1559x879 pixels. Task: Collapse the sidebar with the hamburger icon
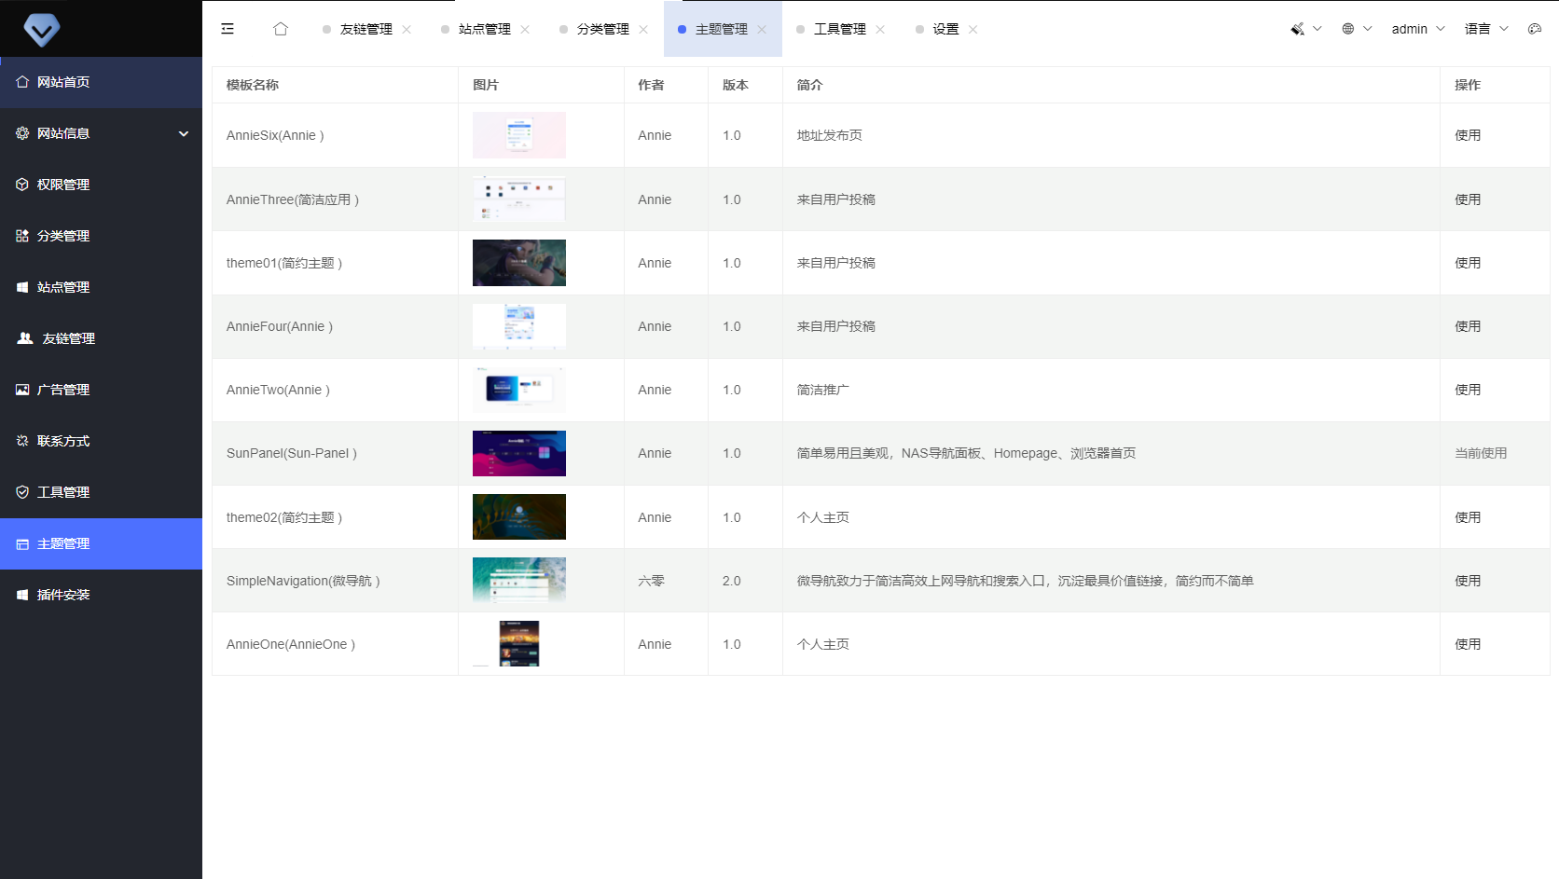(228, 29)
